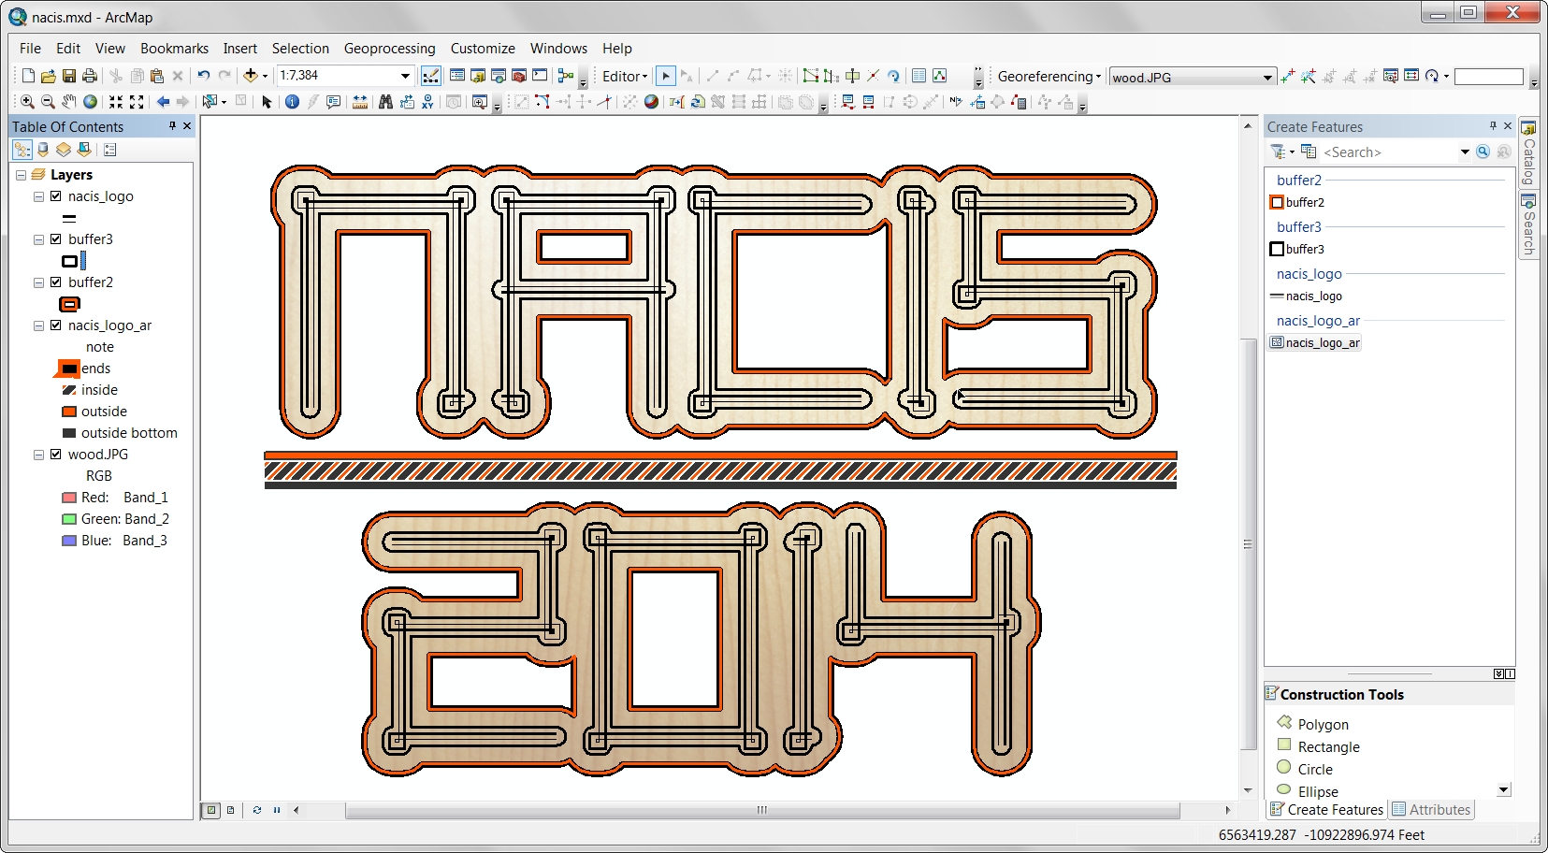
Task: Open the Python window icon
Action: pyautogui.click(x=540, y=76)
